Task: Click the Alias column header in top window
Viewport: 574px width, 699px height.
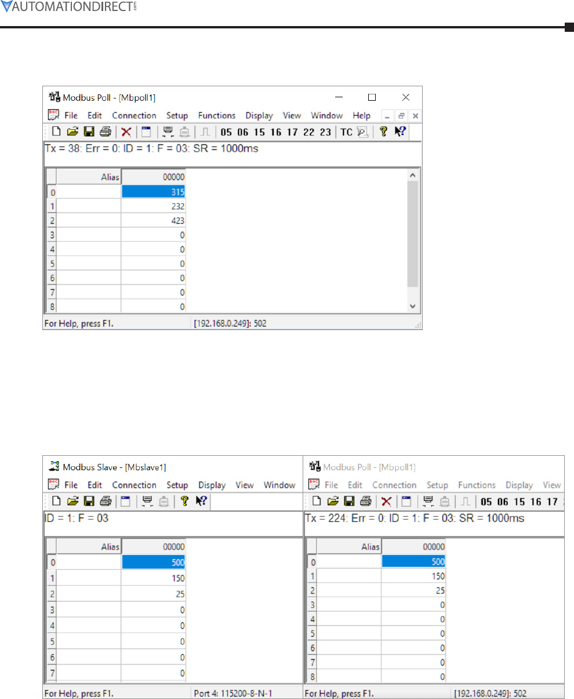Action: [x=89, y=177]
